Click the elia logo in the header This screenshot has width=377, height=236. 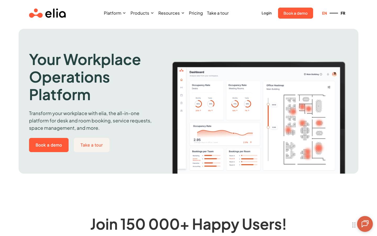pyautogui.click(x=47, y=13)
